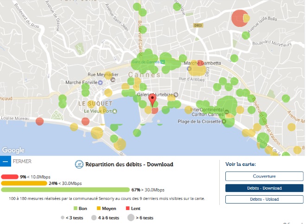Click the Galerie Hurtebize place icon
The image size is (306, 224).
(176, 95)
